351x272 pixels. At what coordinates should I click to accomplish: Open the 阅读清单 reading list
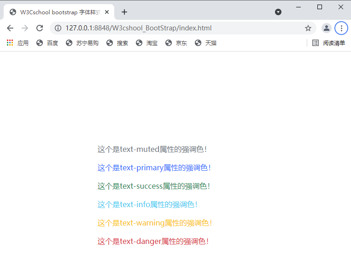point(328,43)
